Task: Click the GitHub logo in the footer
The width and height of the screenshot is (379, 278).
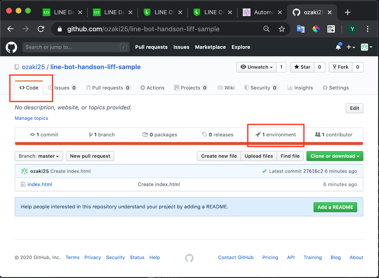Action: click(x=189, y=258)
